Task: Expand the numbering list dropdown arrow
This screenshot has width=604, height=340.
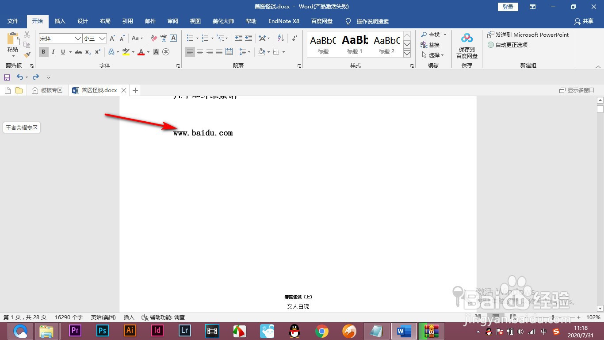Action: tap(212, 39)
